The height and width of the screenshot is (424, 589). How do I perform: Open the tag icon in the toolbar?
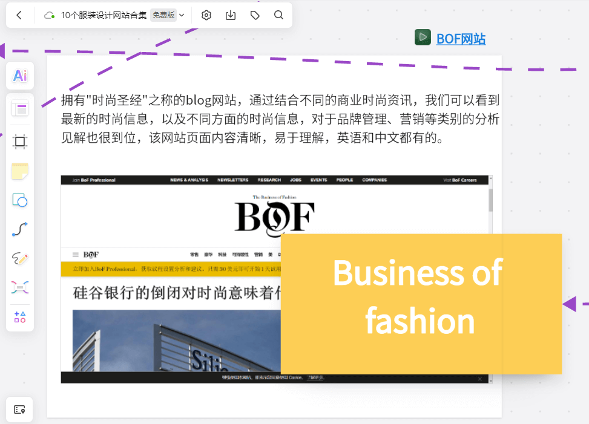255,15
